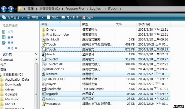Screen dimensions: 185x109
Task: Expand the arrow after iTouch in breadcrumb
Action: 120,9
